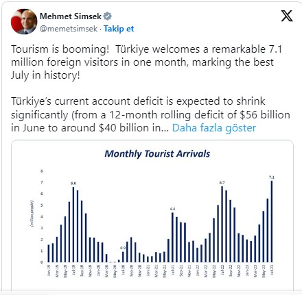The image size is (302, 295).
Task: Click the X logo icon
Action: [x=287, y=16]
